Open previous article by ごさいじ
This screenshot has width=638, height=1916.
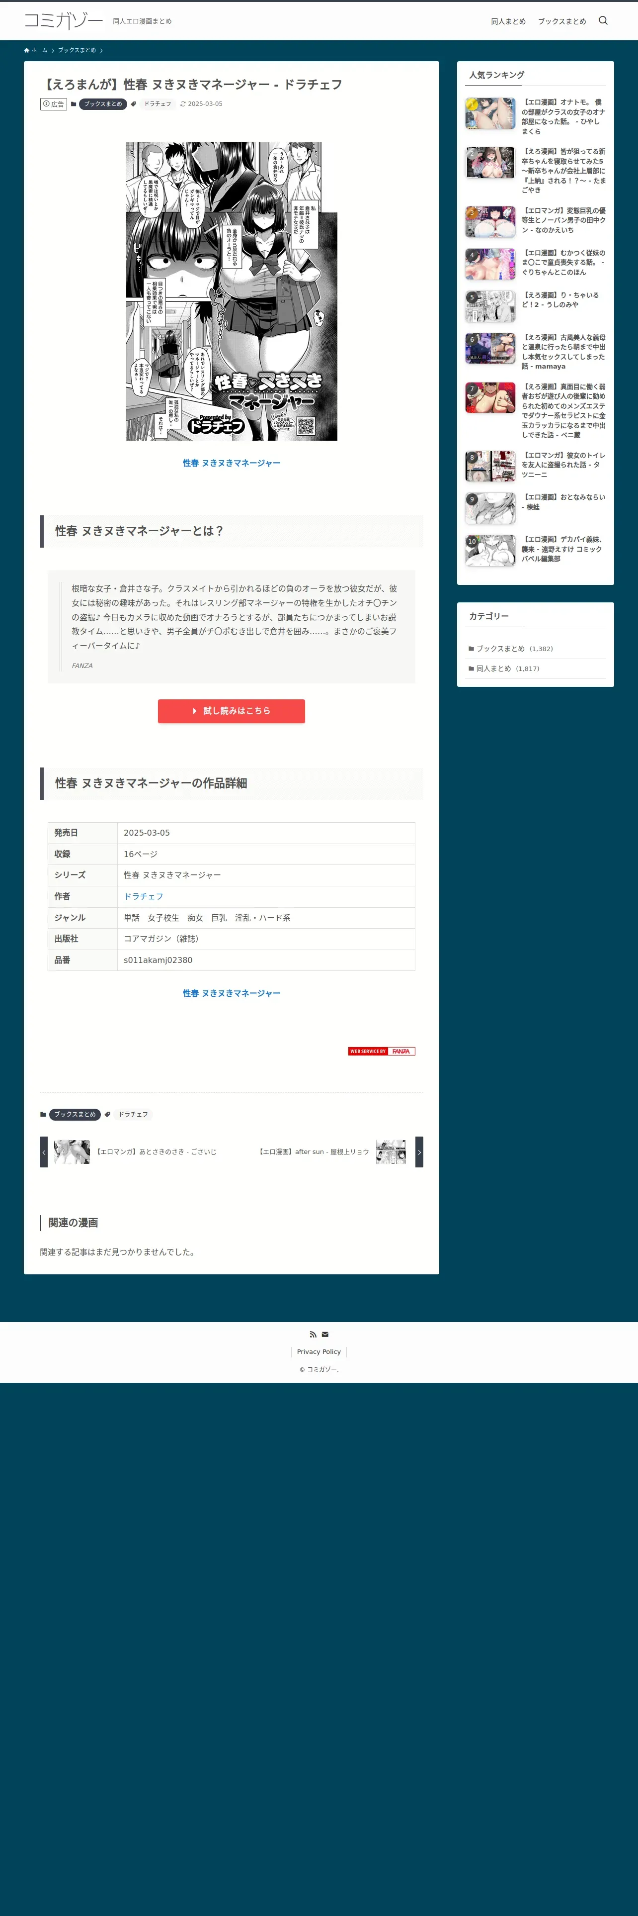156,1151
